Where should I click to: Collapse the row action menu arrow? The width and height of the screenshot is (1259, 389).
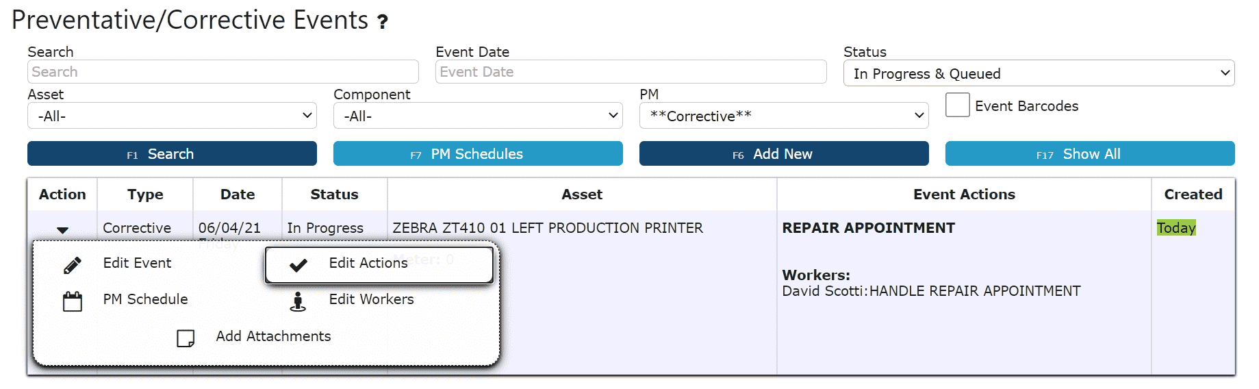[x=62, y=230]
